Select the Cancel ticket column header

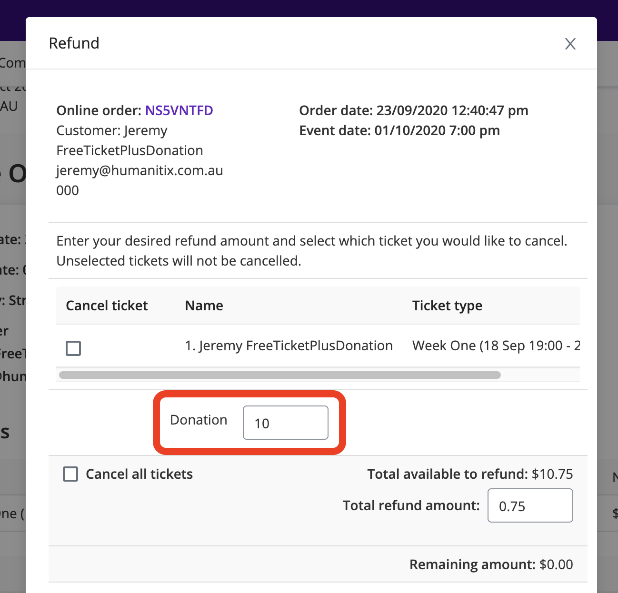[107, 306]
